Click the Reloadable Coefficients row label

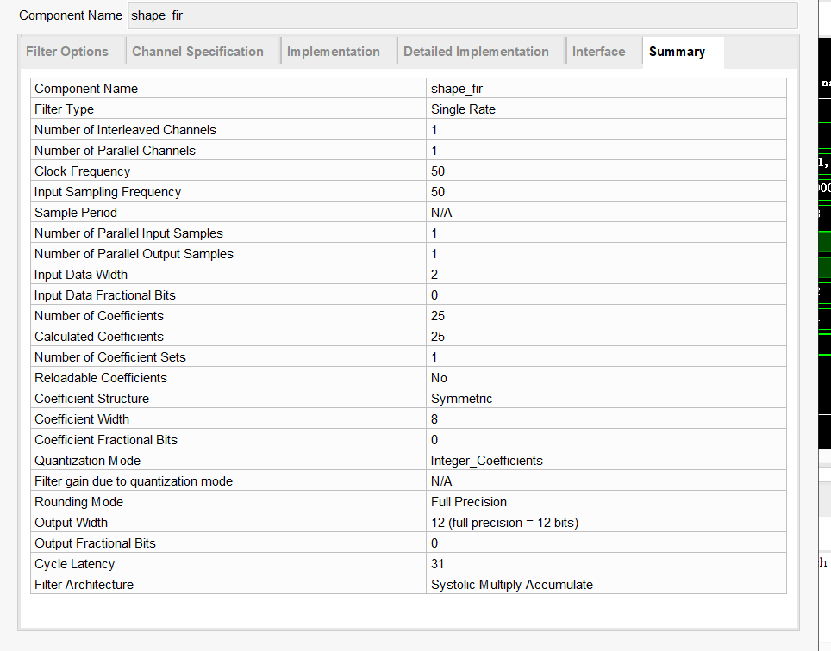tap(101, 378)
